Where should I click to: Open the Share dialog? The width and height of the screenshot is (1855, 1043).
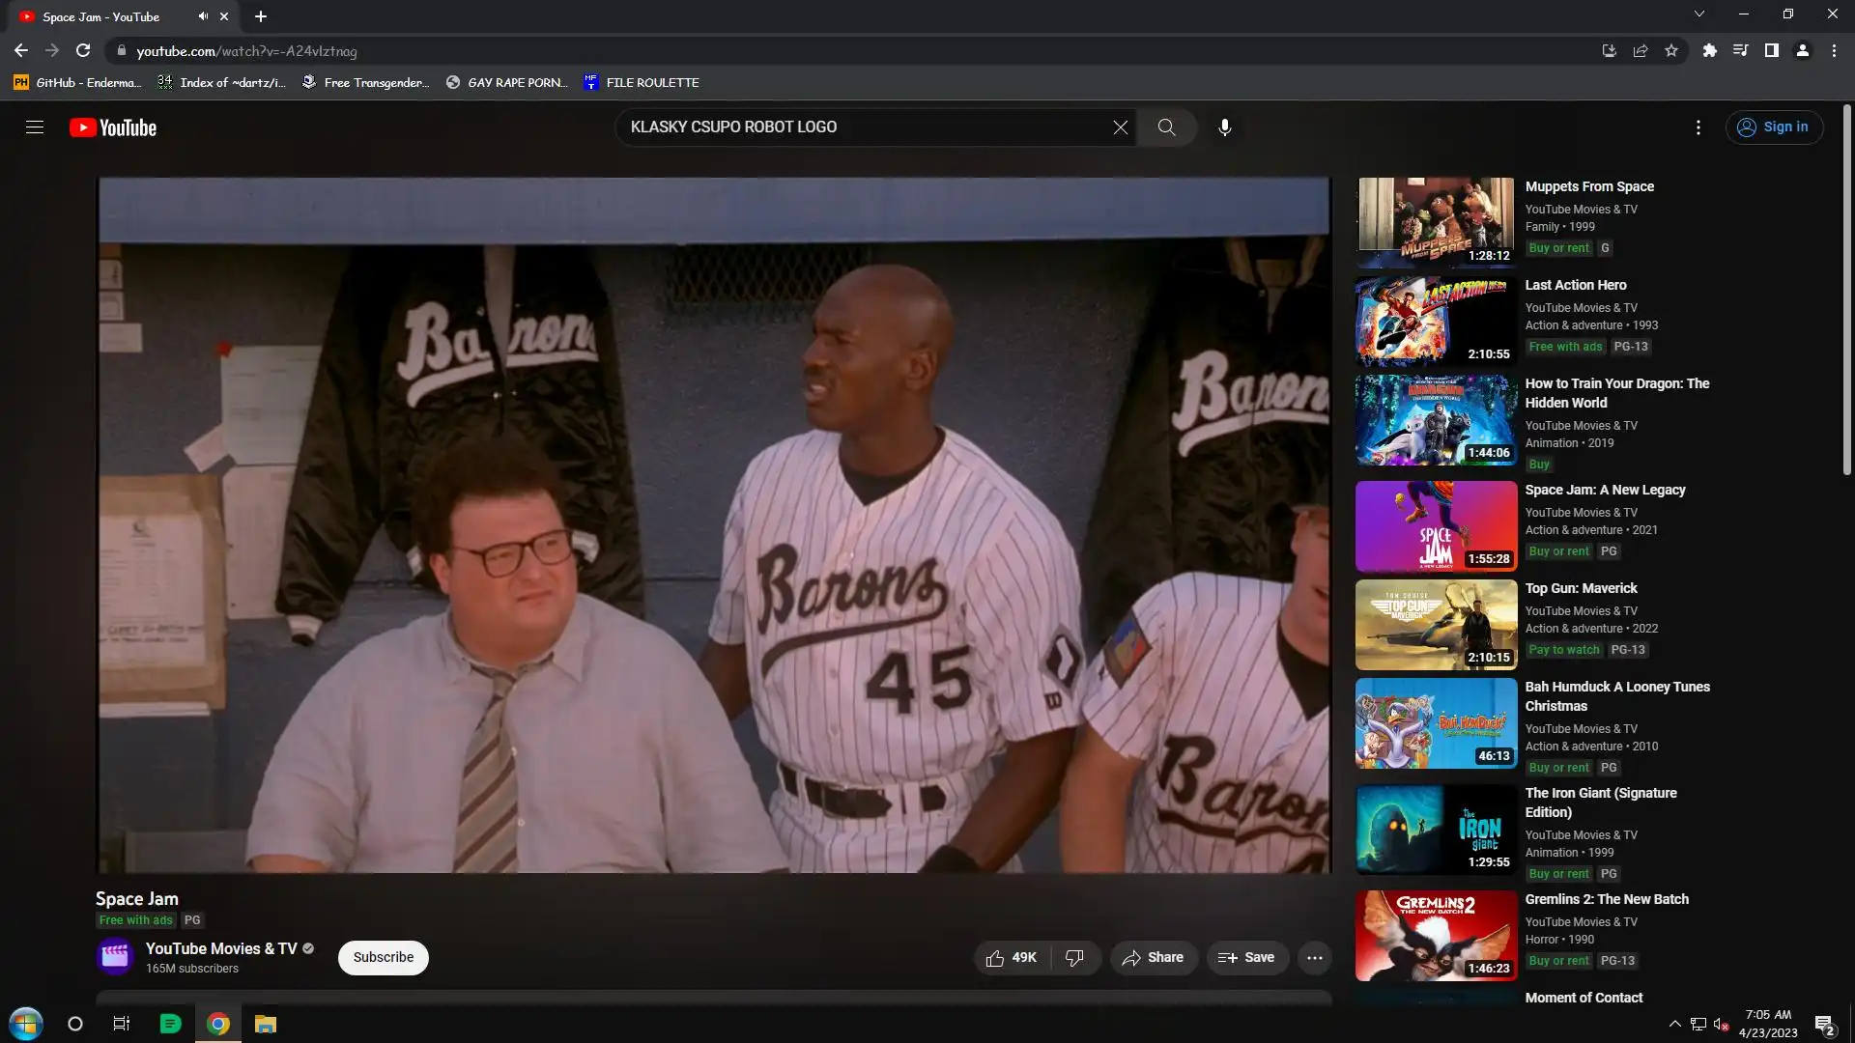(x=1153, y=958)
